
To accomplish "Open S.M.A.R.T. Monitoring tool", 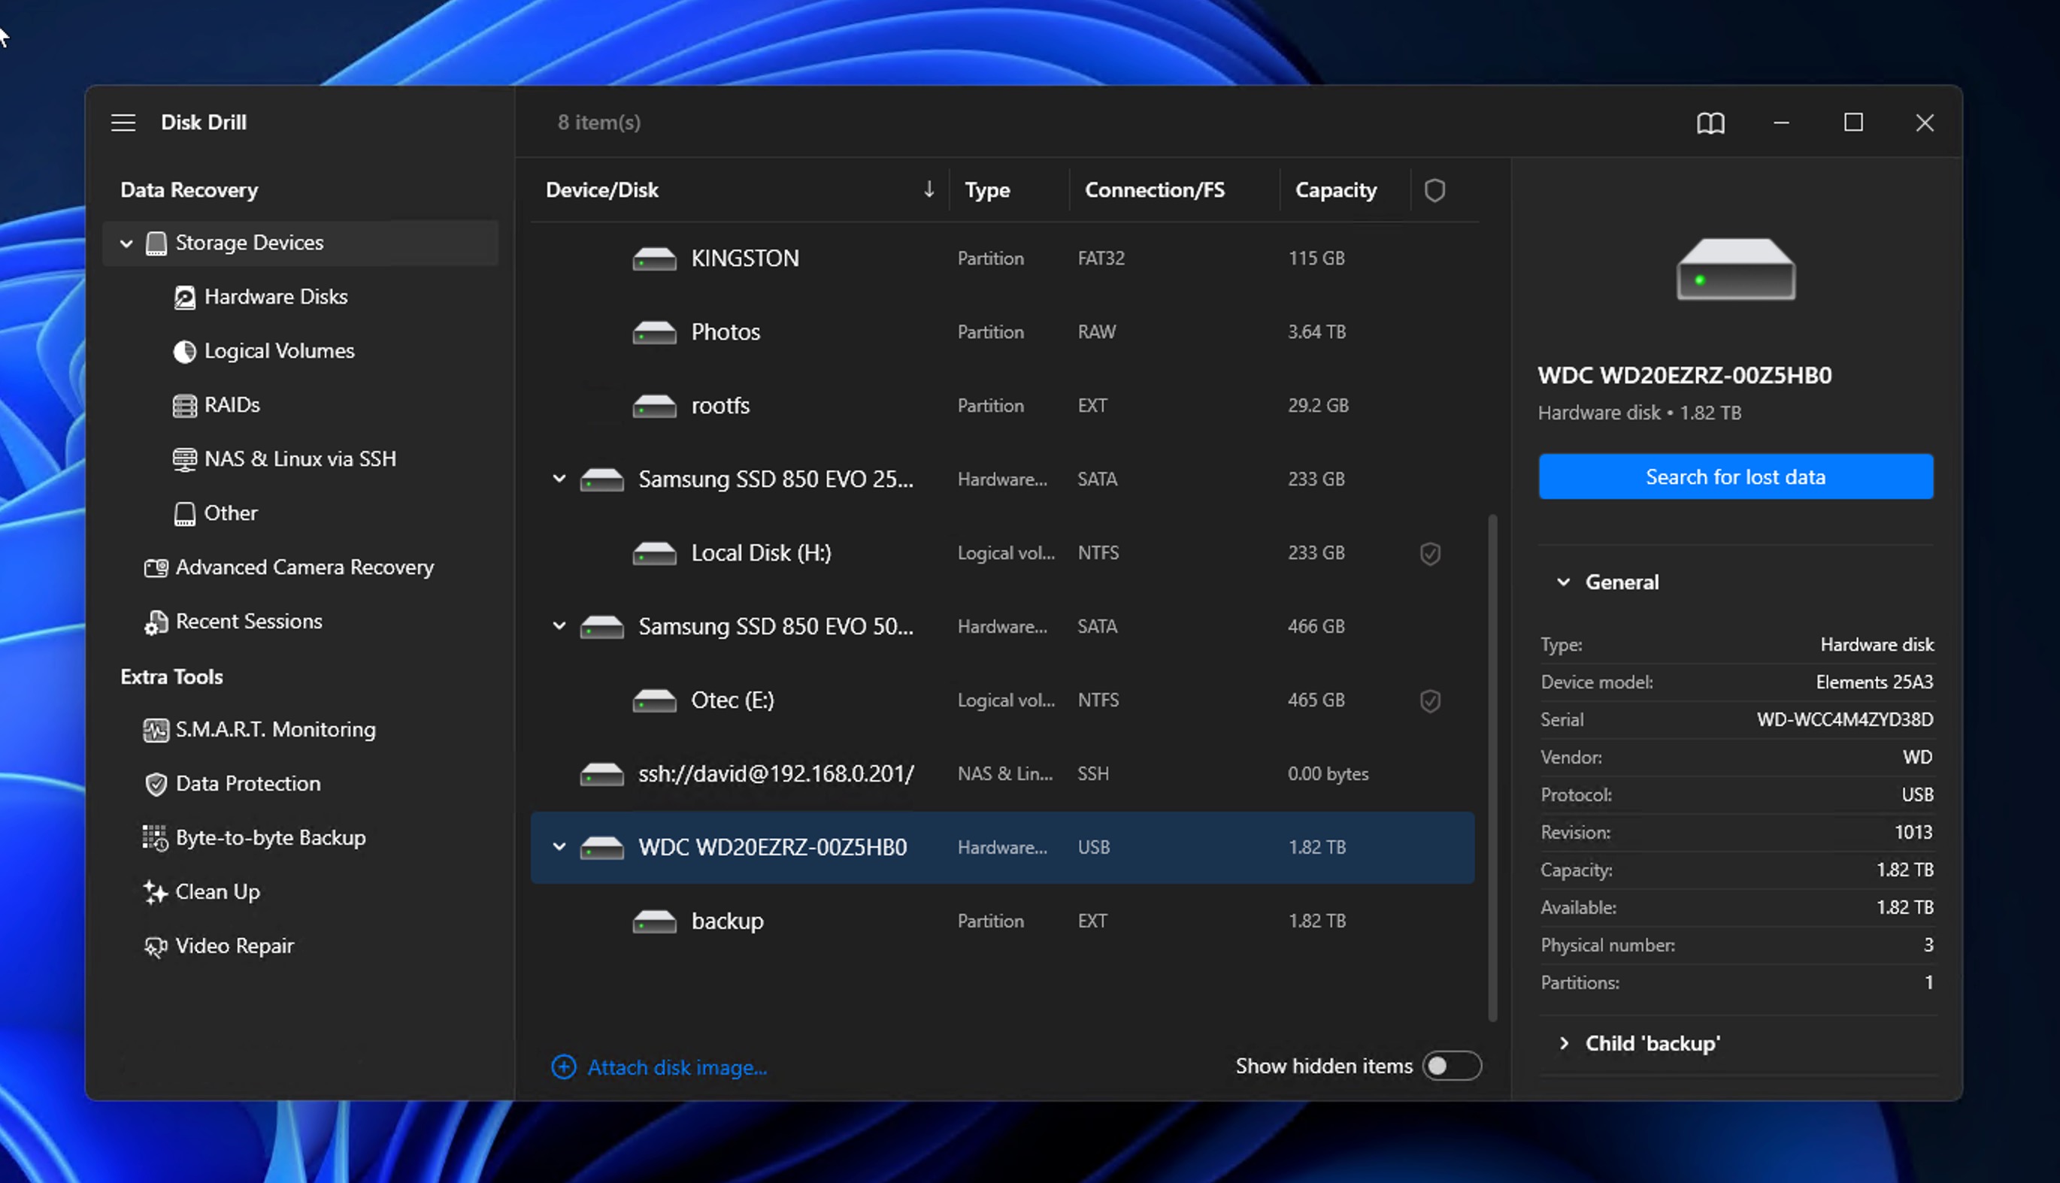I will point(275,730).
